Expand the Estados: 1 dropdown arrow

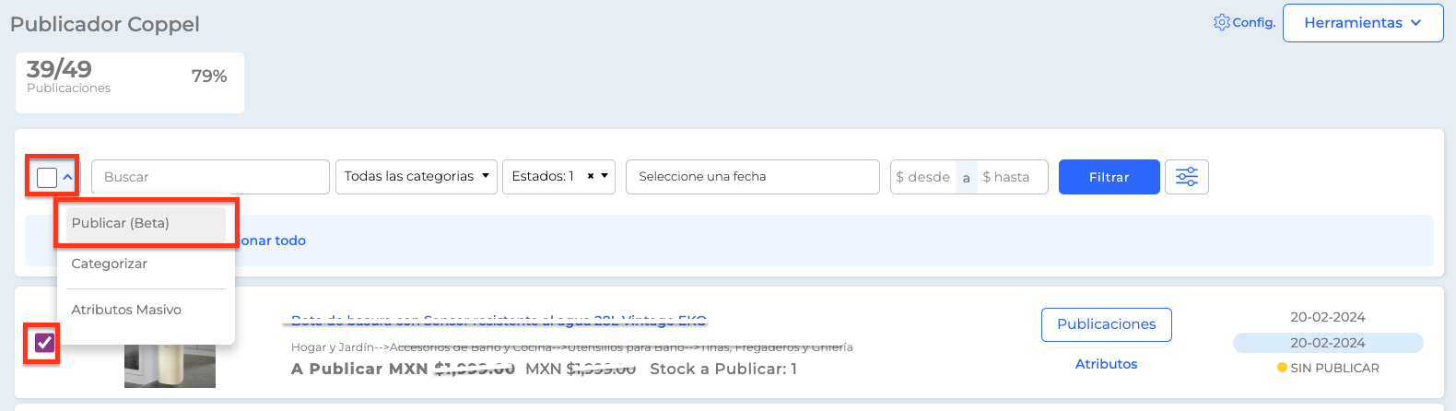605,176
